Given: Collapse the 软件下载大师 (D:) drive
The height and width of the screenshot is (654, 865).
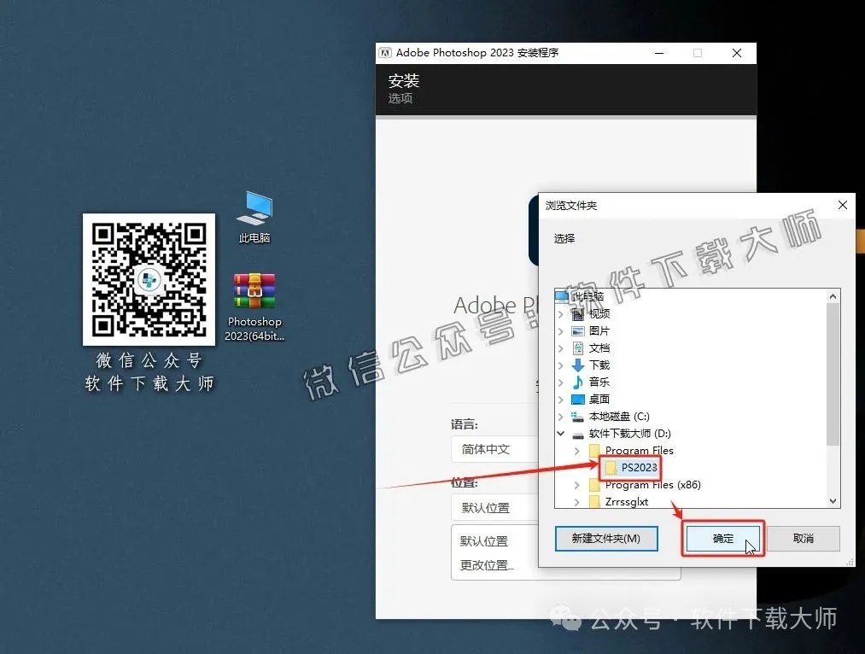Looking at the screenshot, I should pyautogui.click(x=562, y=433).
